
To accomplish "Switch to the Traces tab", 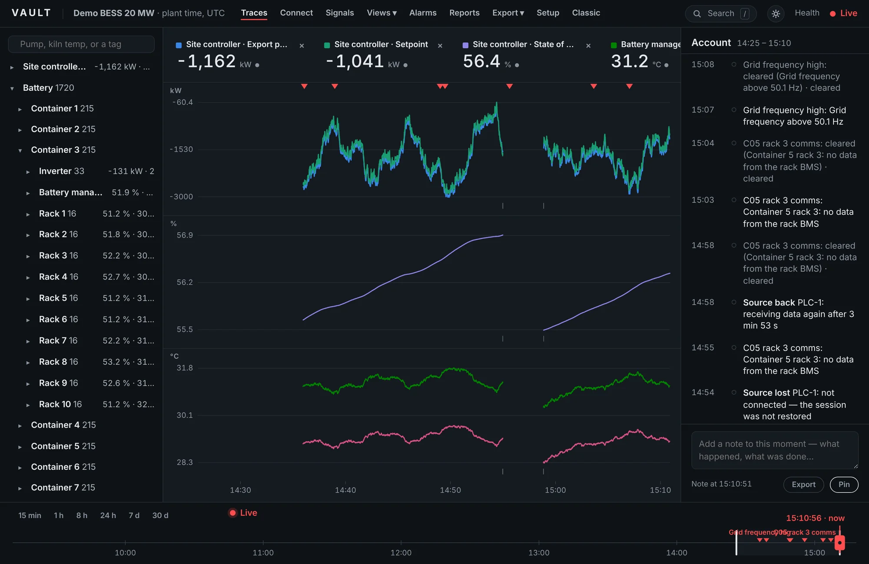I will (x=254, y=13).
